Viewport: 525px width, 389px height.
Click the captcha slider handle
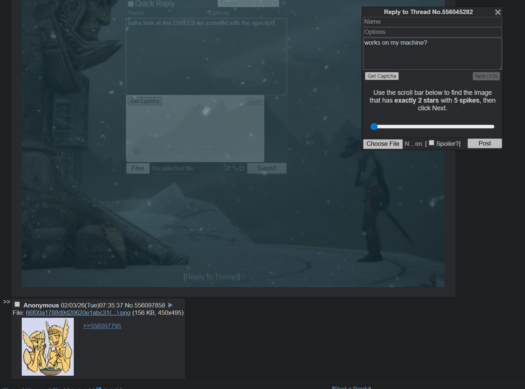click(374, 127)
